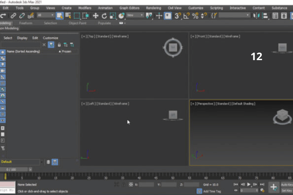Activate the Rotate tool
The width and height of the screenshot is (293, 195).
(x=104, y=16)
